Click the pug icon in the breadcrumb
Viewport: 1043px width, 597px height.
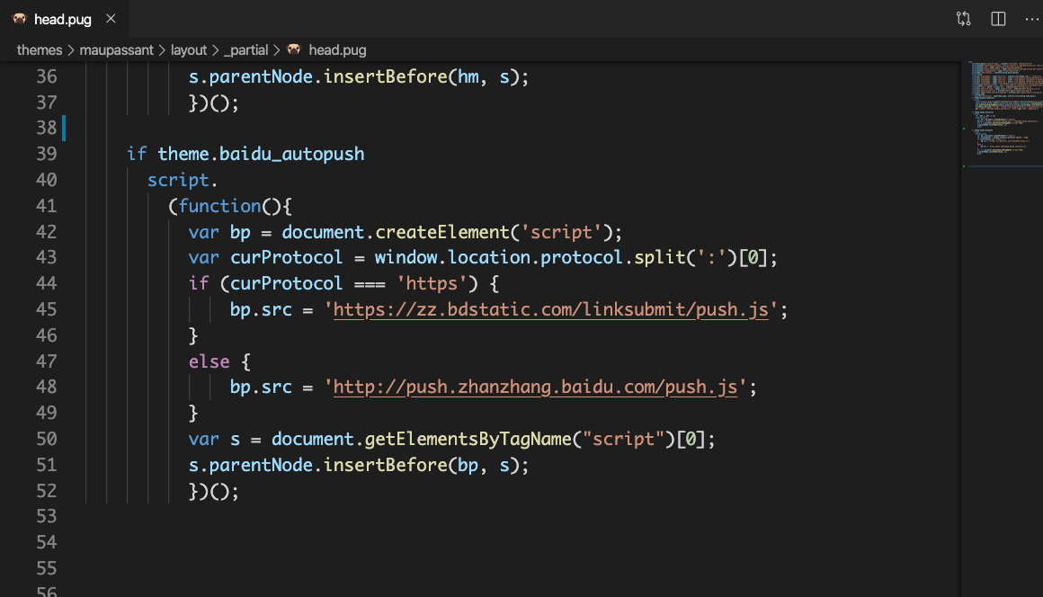pyautogui.click(x=294, y=50)
